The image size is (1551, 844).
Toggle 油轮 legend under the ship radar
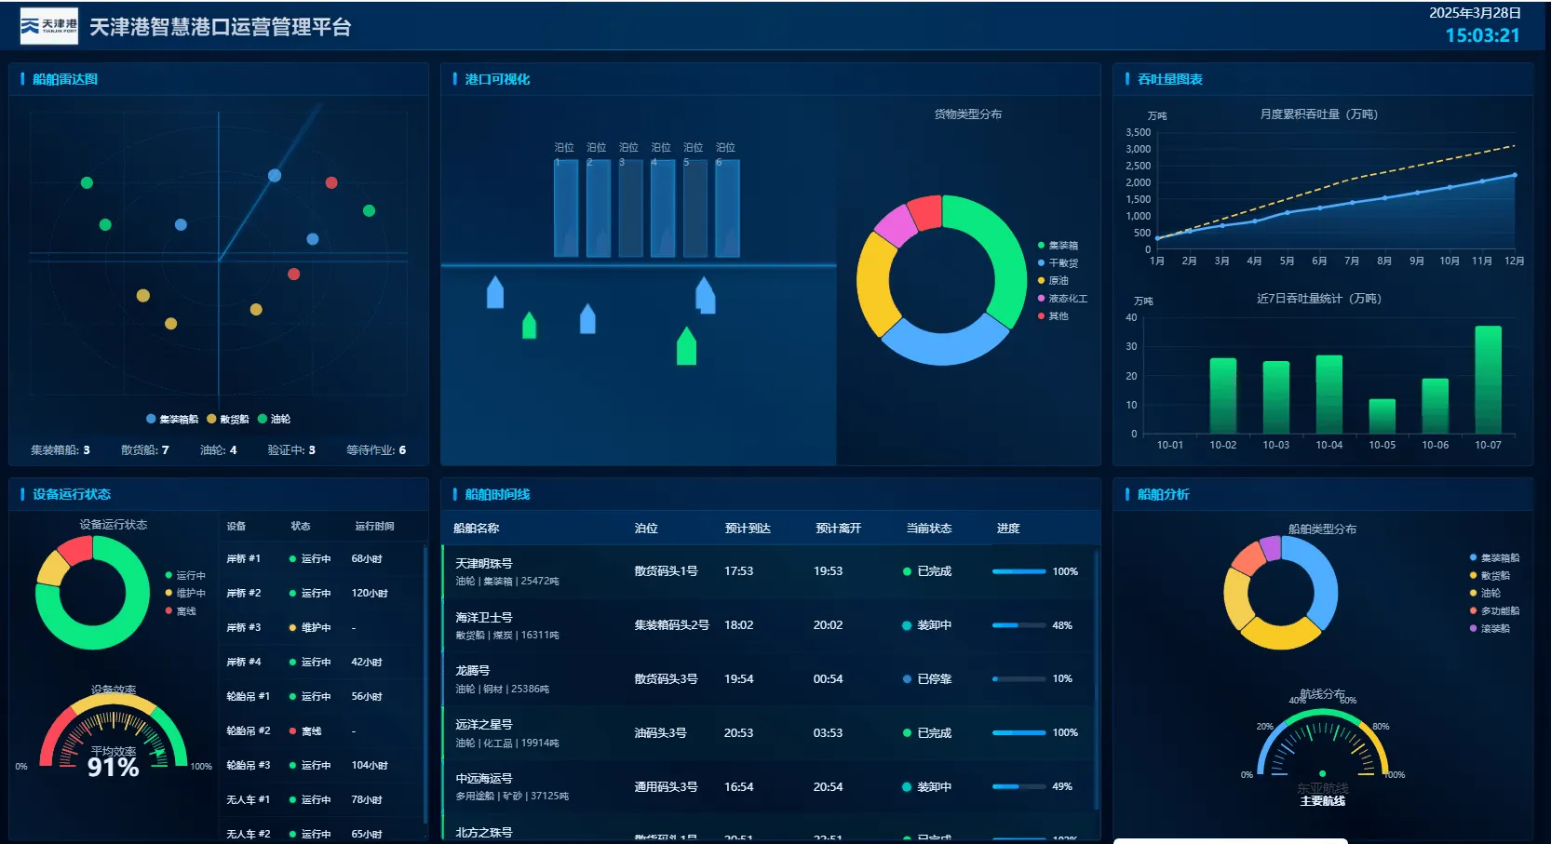pos(275,420)
